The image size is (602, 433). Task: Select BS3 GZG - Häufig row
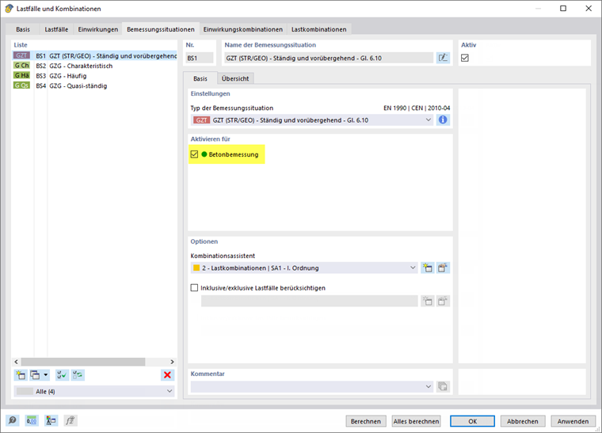pyautogui.click(x=94, y=75)
